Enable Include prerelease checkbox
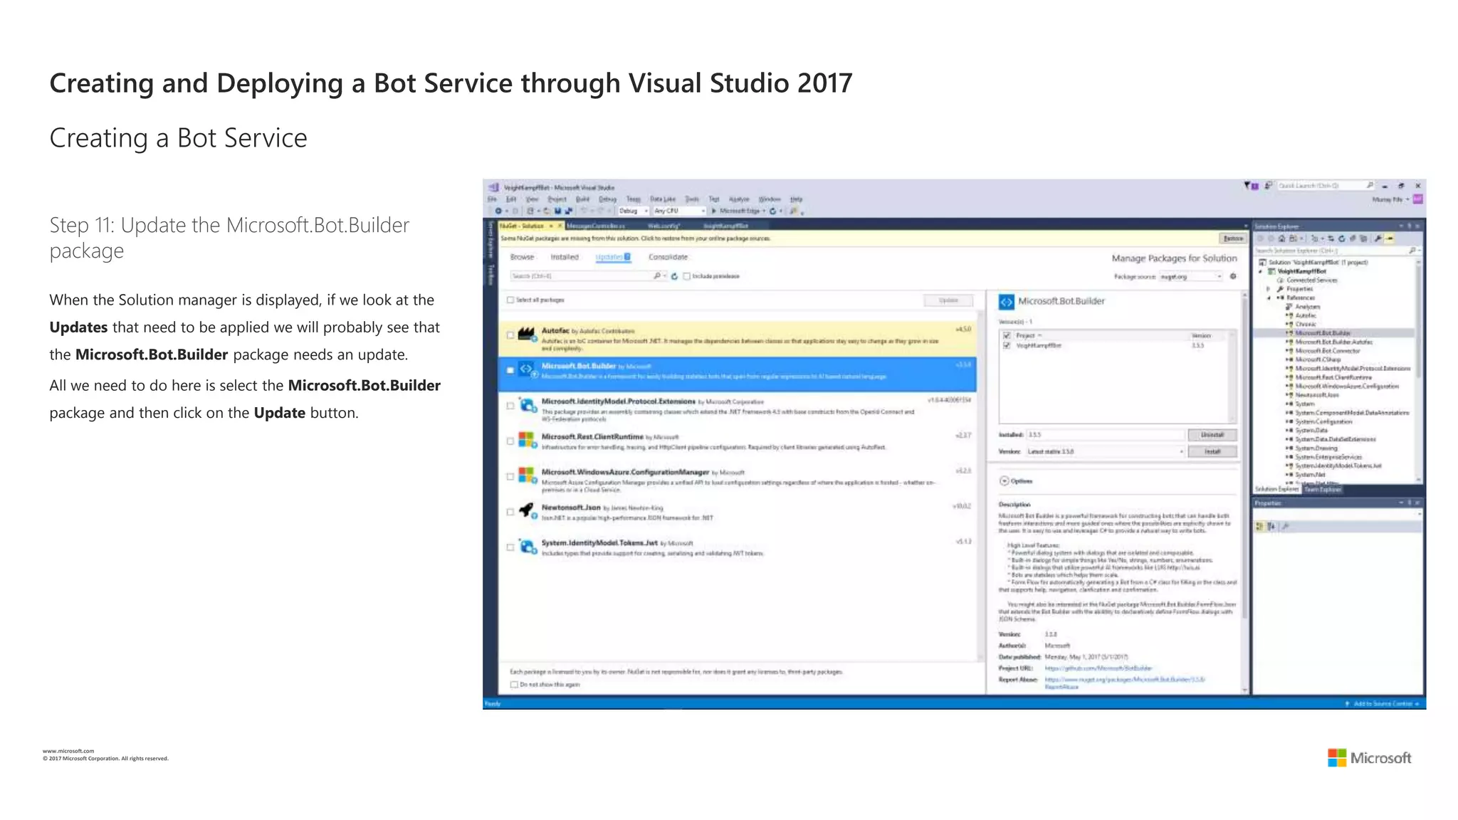Screen dimensions: 1458x820 click(x=686, y=276)
